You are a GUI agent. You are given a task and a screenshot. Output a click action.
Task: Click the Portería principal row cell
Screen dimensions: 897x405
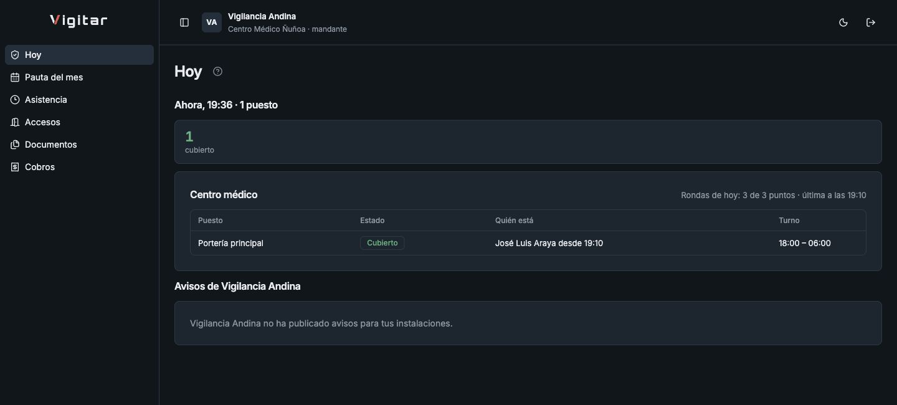[230, 243]
